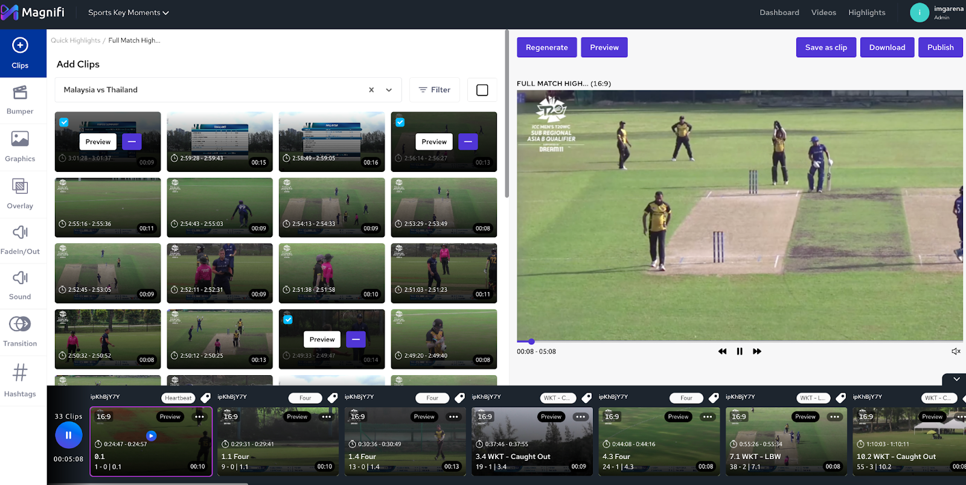Preview the 3:01:28 - 3:01:37 clip
The image size is (966, 485).
[x=98, y=142]
